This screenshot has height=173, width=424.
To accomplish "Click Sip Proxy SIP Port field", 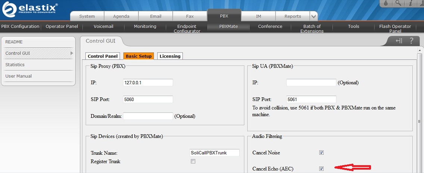I will click(148, 99).
